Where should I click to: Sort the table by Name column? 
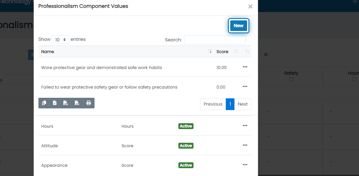click(x=126, y=52)
